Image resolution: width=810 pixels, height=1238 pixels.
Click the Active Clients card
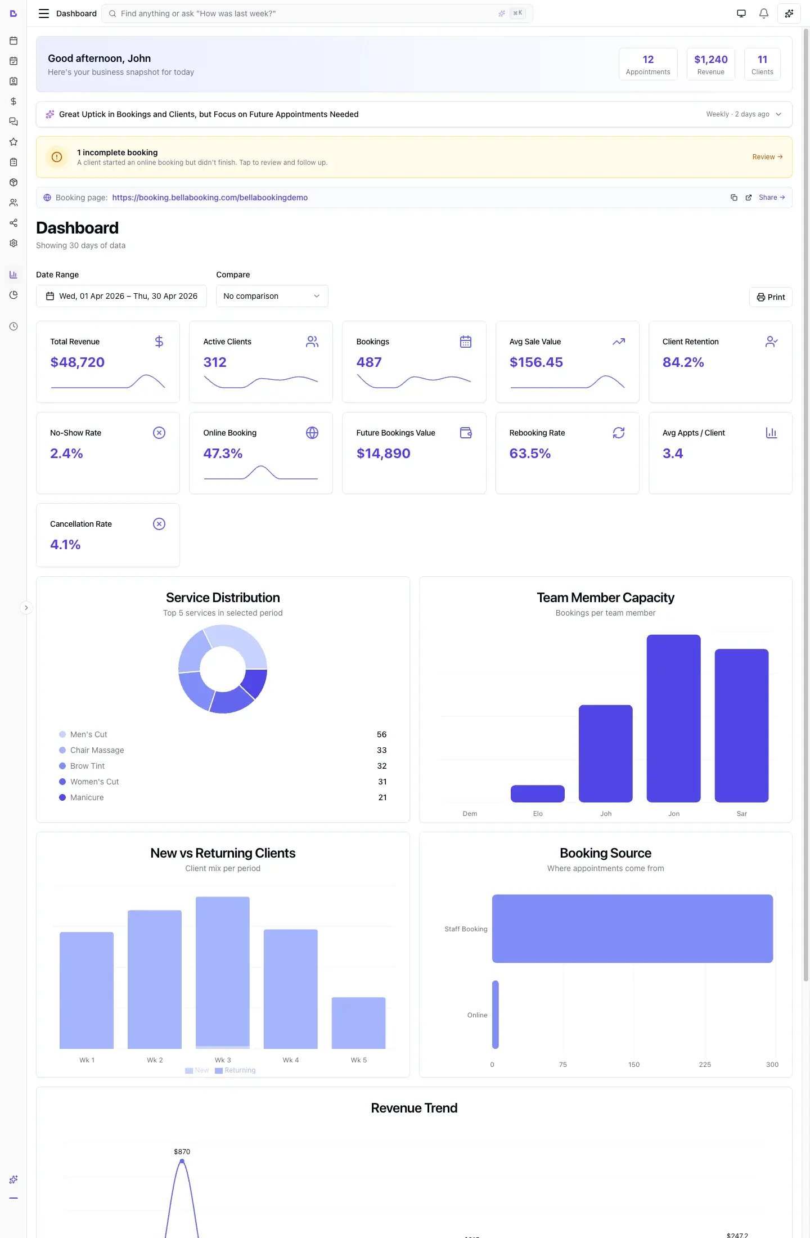click(x=261, y=362)
